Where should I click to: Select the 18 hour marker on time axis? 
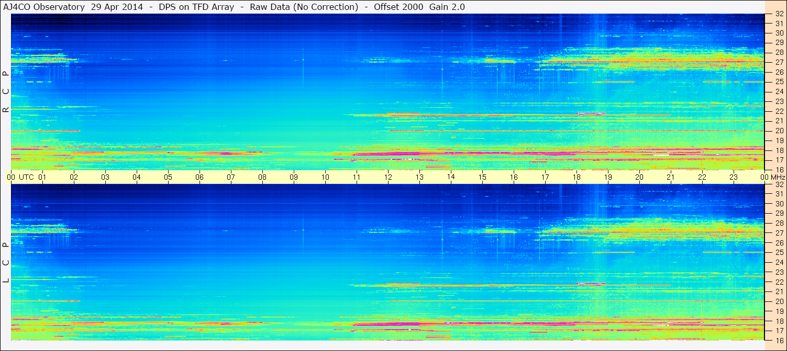click(577, 177)
